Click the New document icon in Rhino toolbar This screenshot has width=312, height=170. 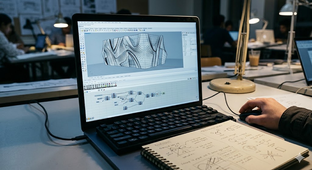click(80, 31)
